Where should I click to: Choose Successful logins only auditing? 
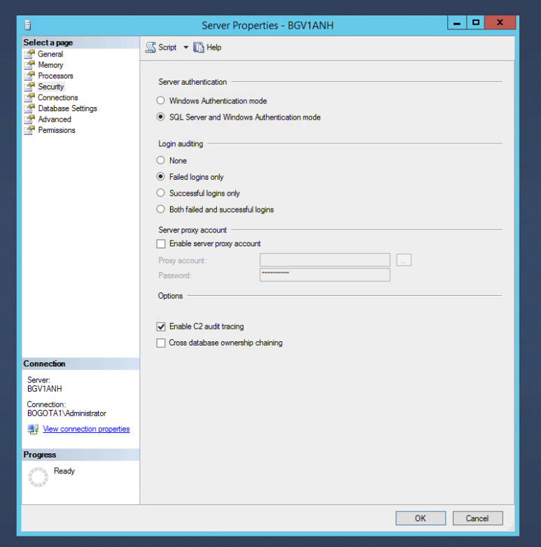(x=160, y=193)
